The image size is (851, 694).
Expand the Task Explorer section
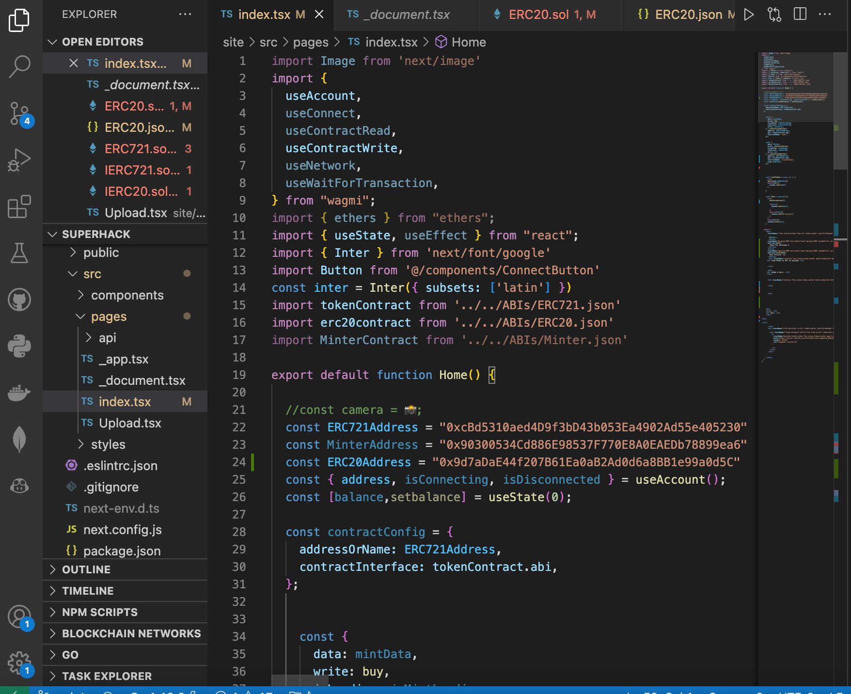tap(125, 676)
